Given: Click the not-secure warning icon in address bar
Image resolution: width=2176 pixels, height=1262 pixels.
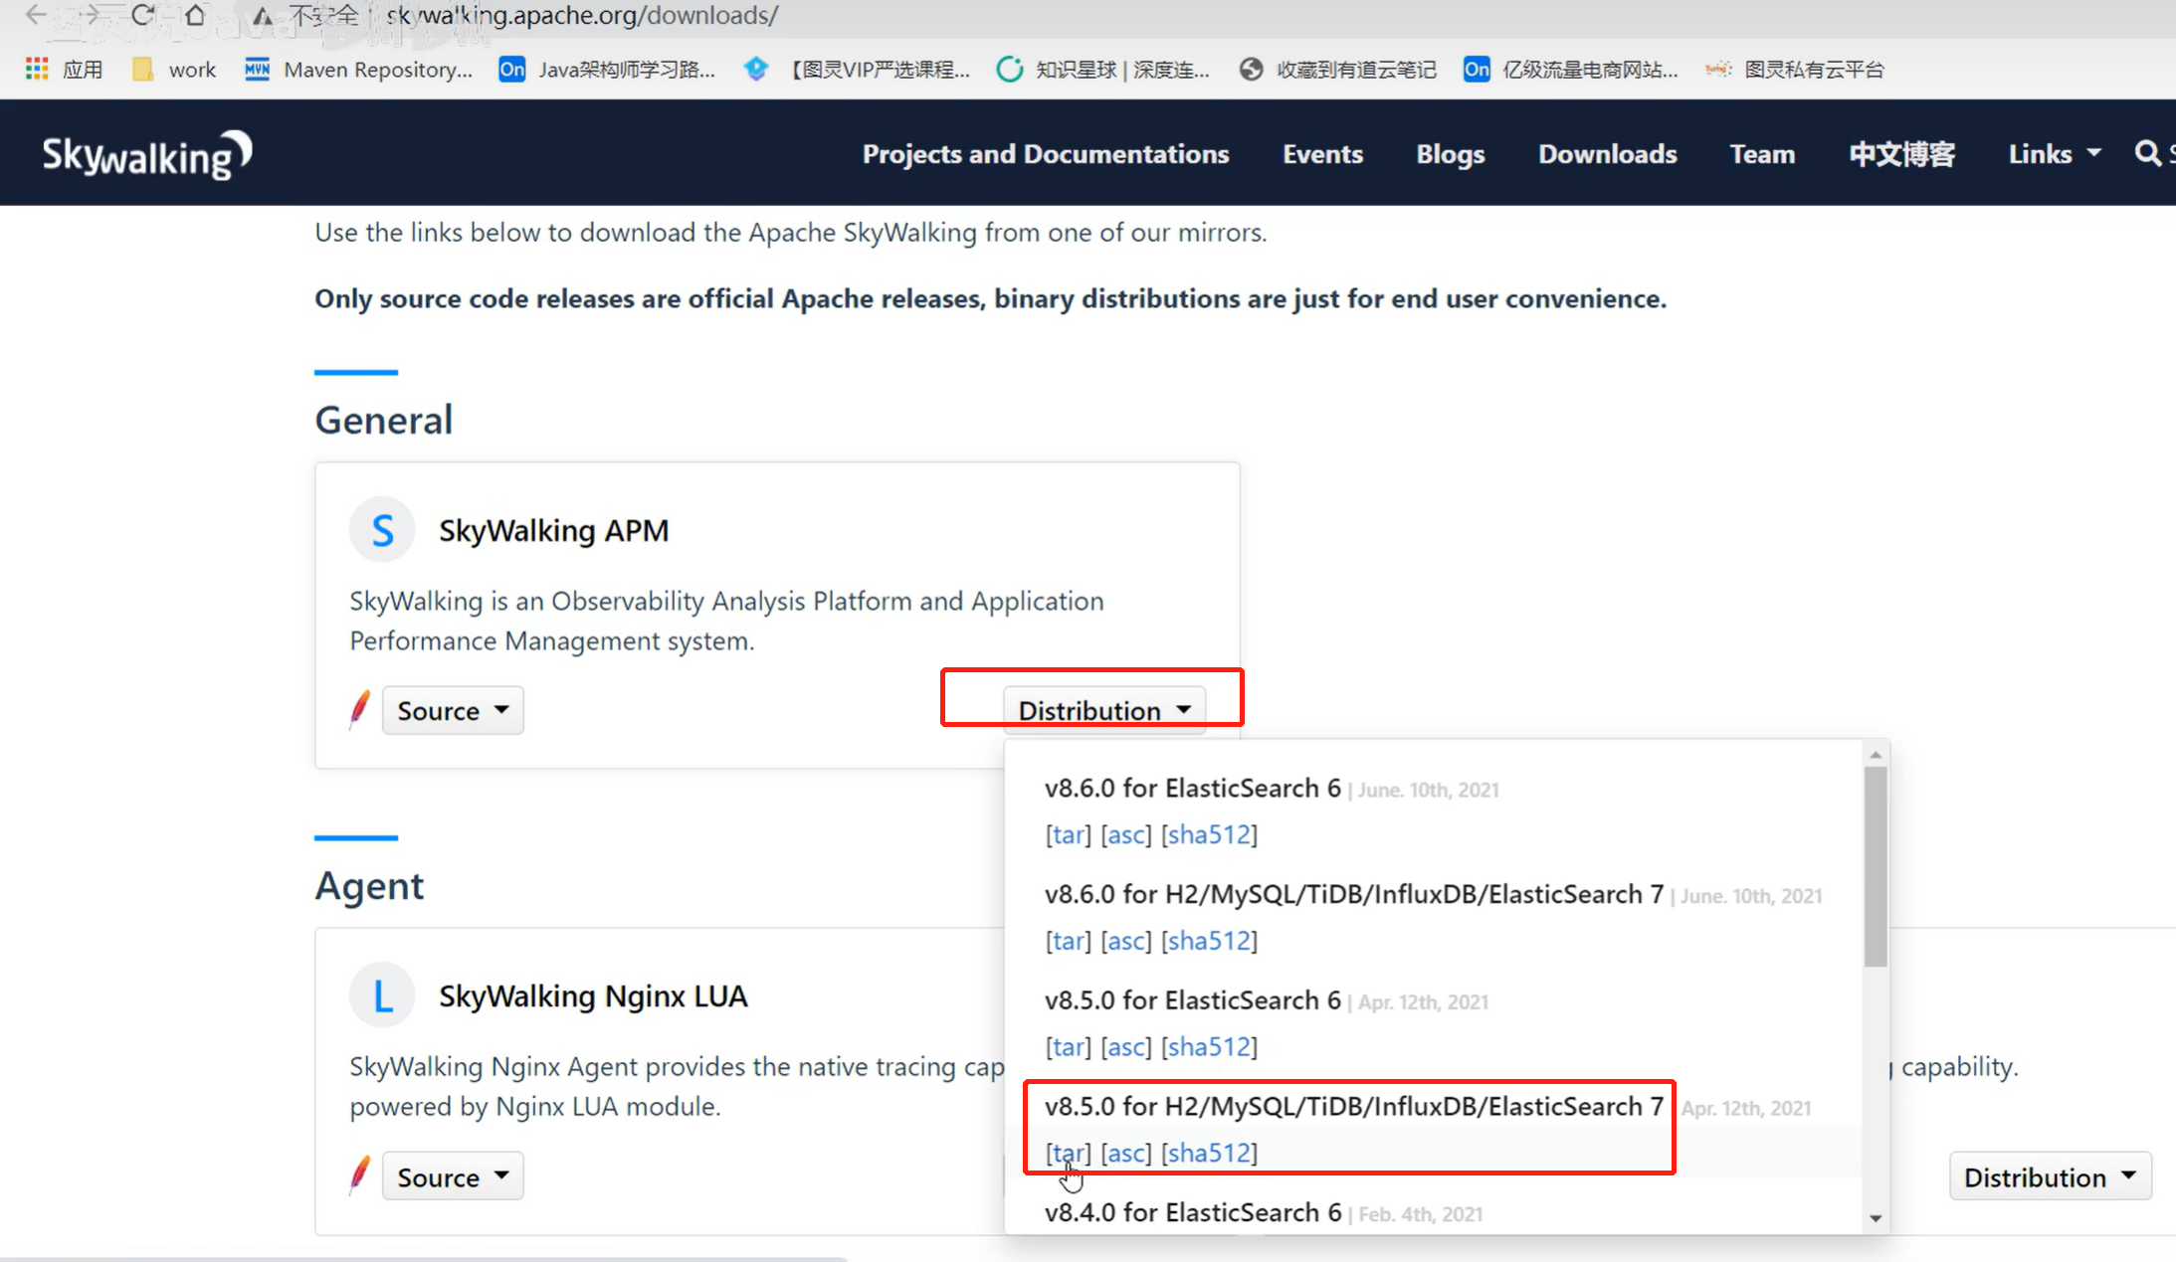Looking at the screenshot, I should click(262, 16).
